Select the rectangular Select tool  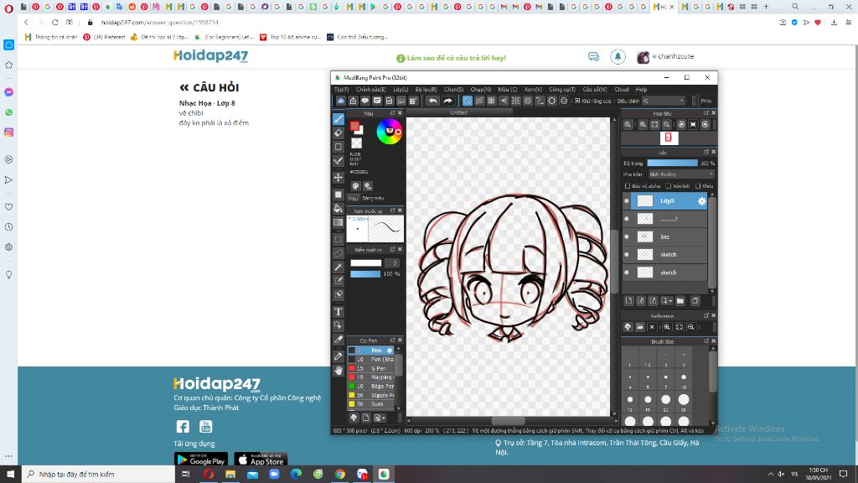tap(339, 239)
